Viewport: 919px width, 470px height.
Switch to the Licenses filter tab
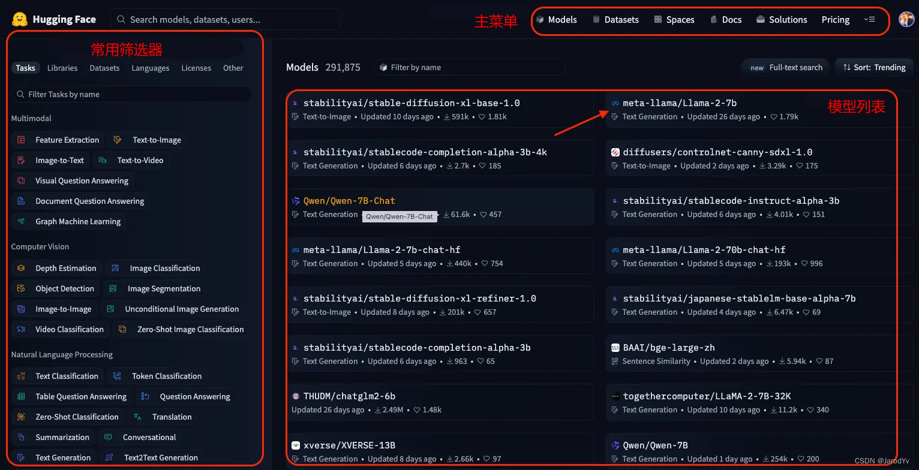point(196,68)
